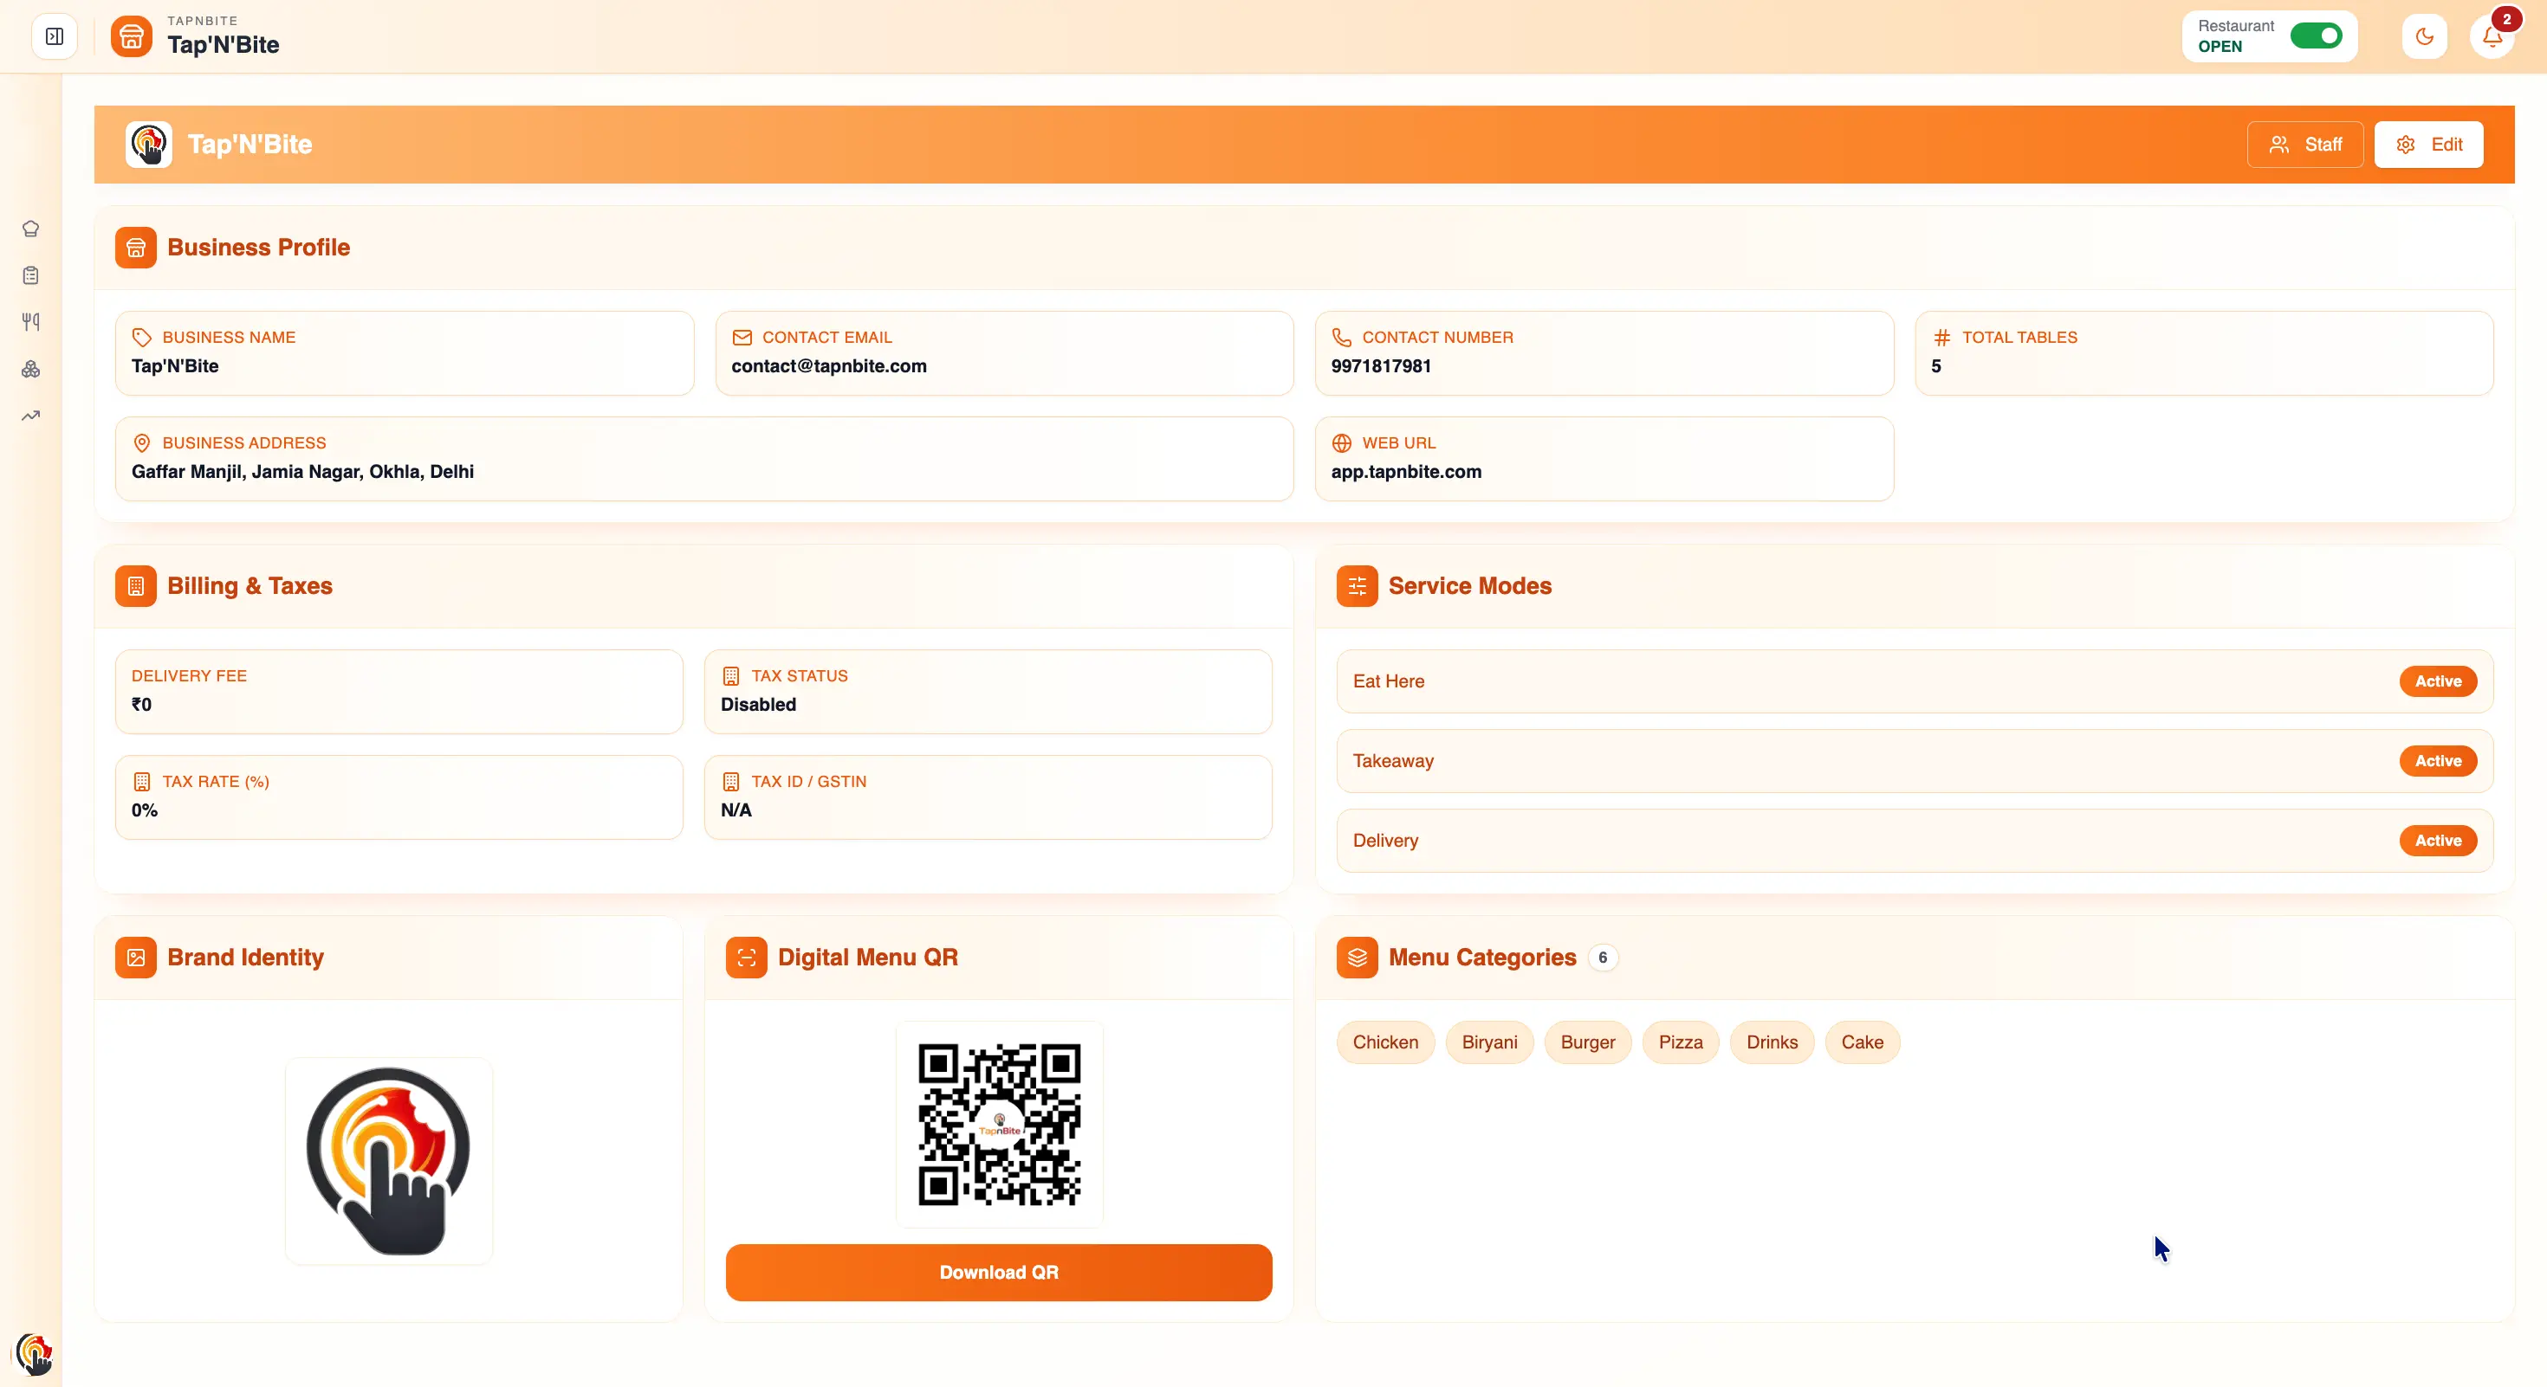Select the Drinks category chip
This screenshot has width=2547, height=1387.
coord(1772,1042)
